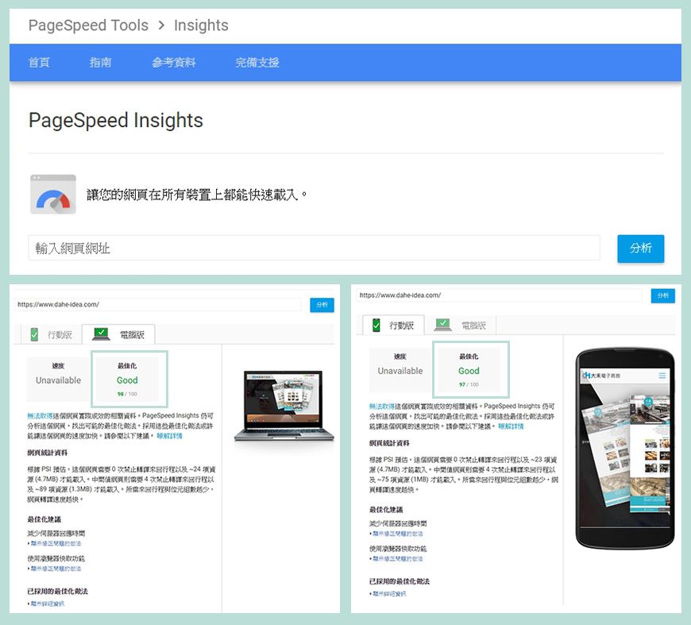
Task: Switch to 行動版 tab in the desktop result panel
Action: [x=51, y=334]
